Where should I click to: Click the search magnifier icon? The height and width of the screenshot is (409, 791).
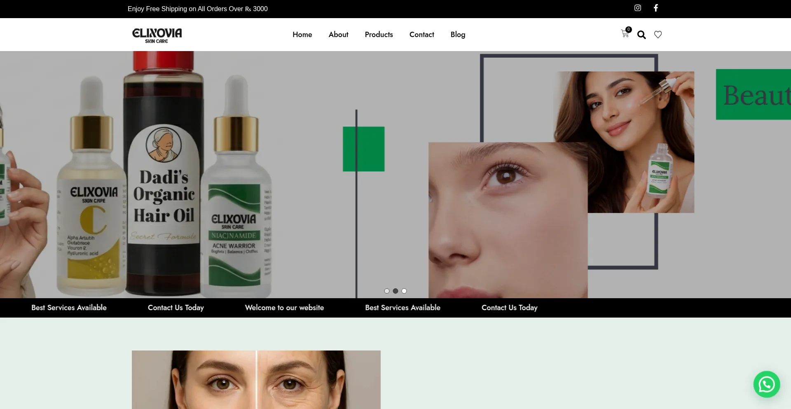[x=641, y=35]
